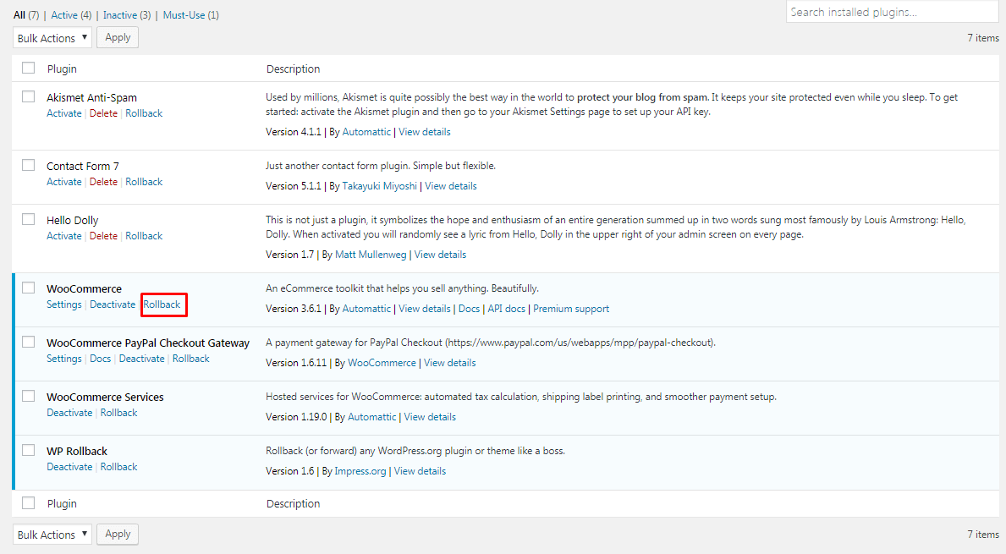Image resolution: width=1006 pixels, height=554 pixels.
Task: Select the WooCommerce plugin checkbox
Action: [x=28, y=288]
